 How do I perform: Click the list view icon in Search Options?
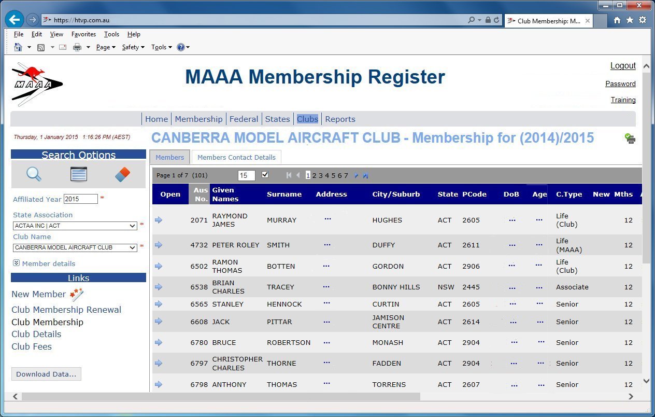78,174
